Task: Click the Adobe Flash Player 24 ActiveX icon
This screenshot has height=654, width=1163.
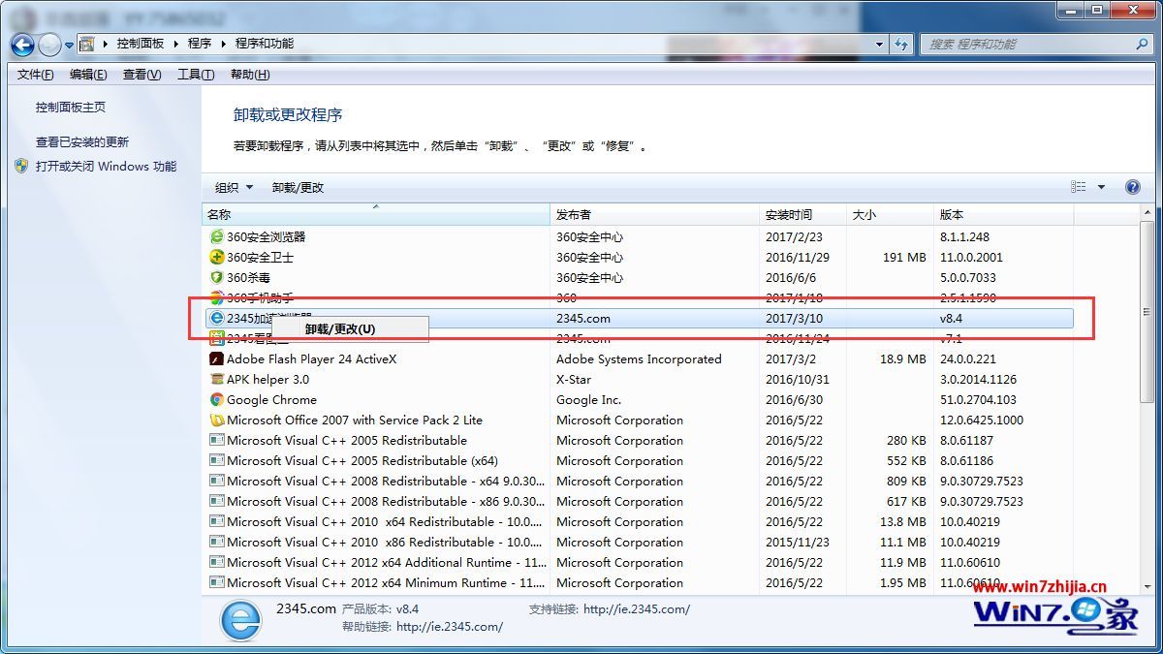Action: click(217, 358)
